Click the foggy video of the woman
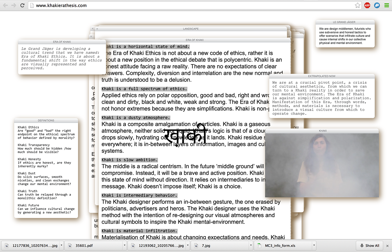This screenshot has width=392, height=252. pyautogui.click(x=322, y=165)
